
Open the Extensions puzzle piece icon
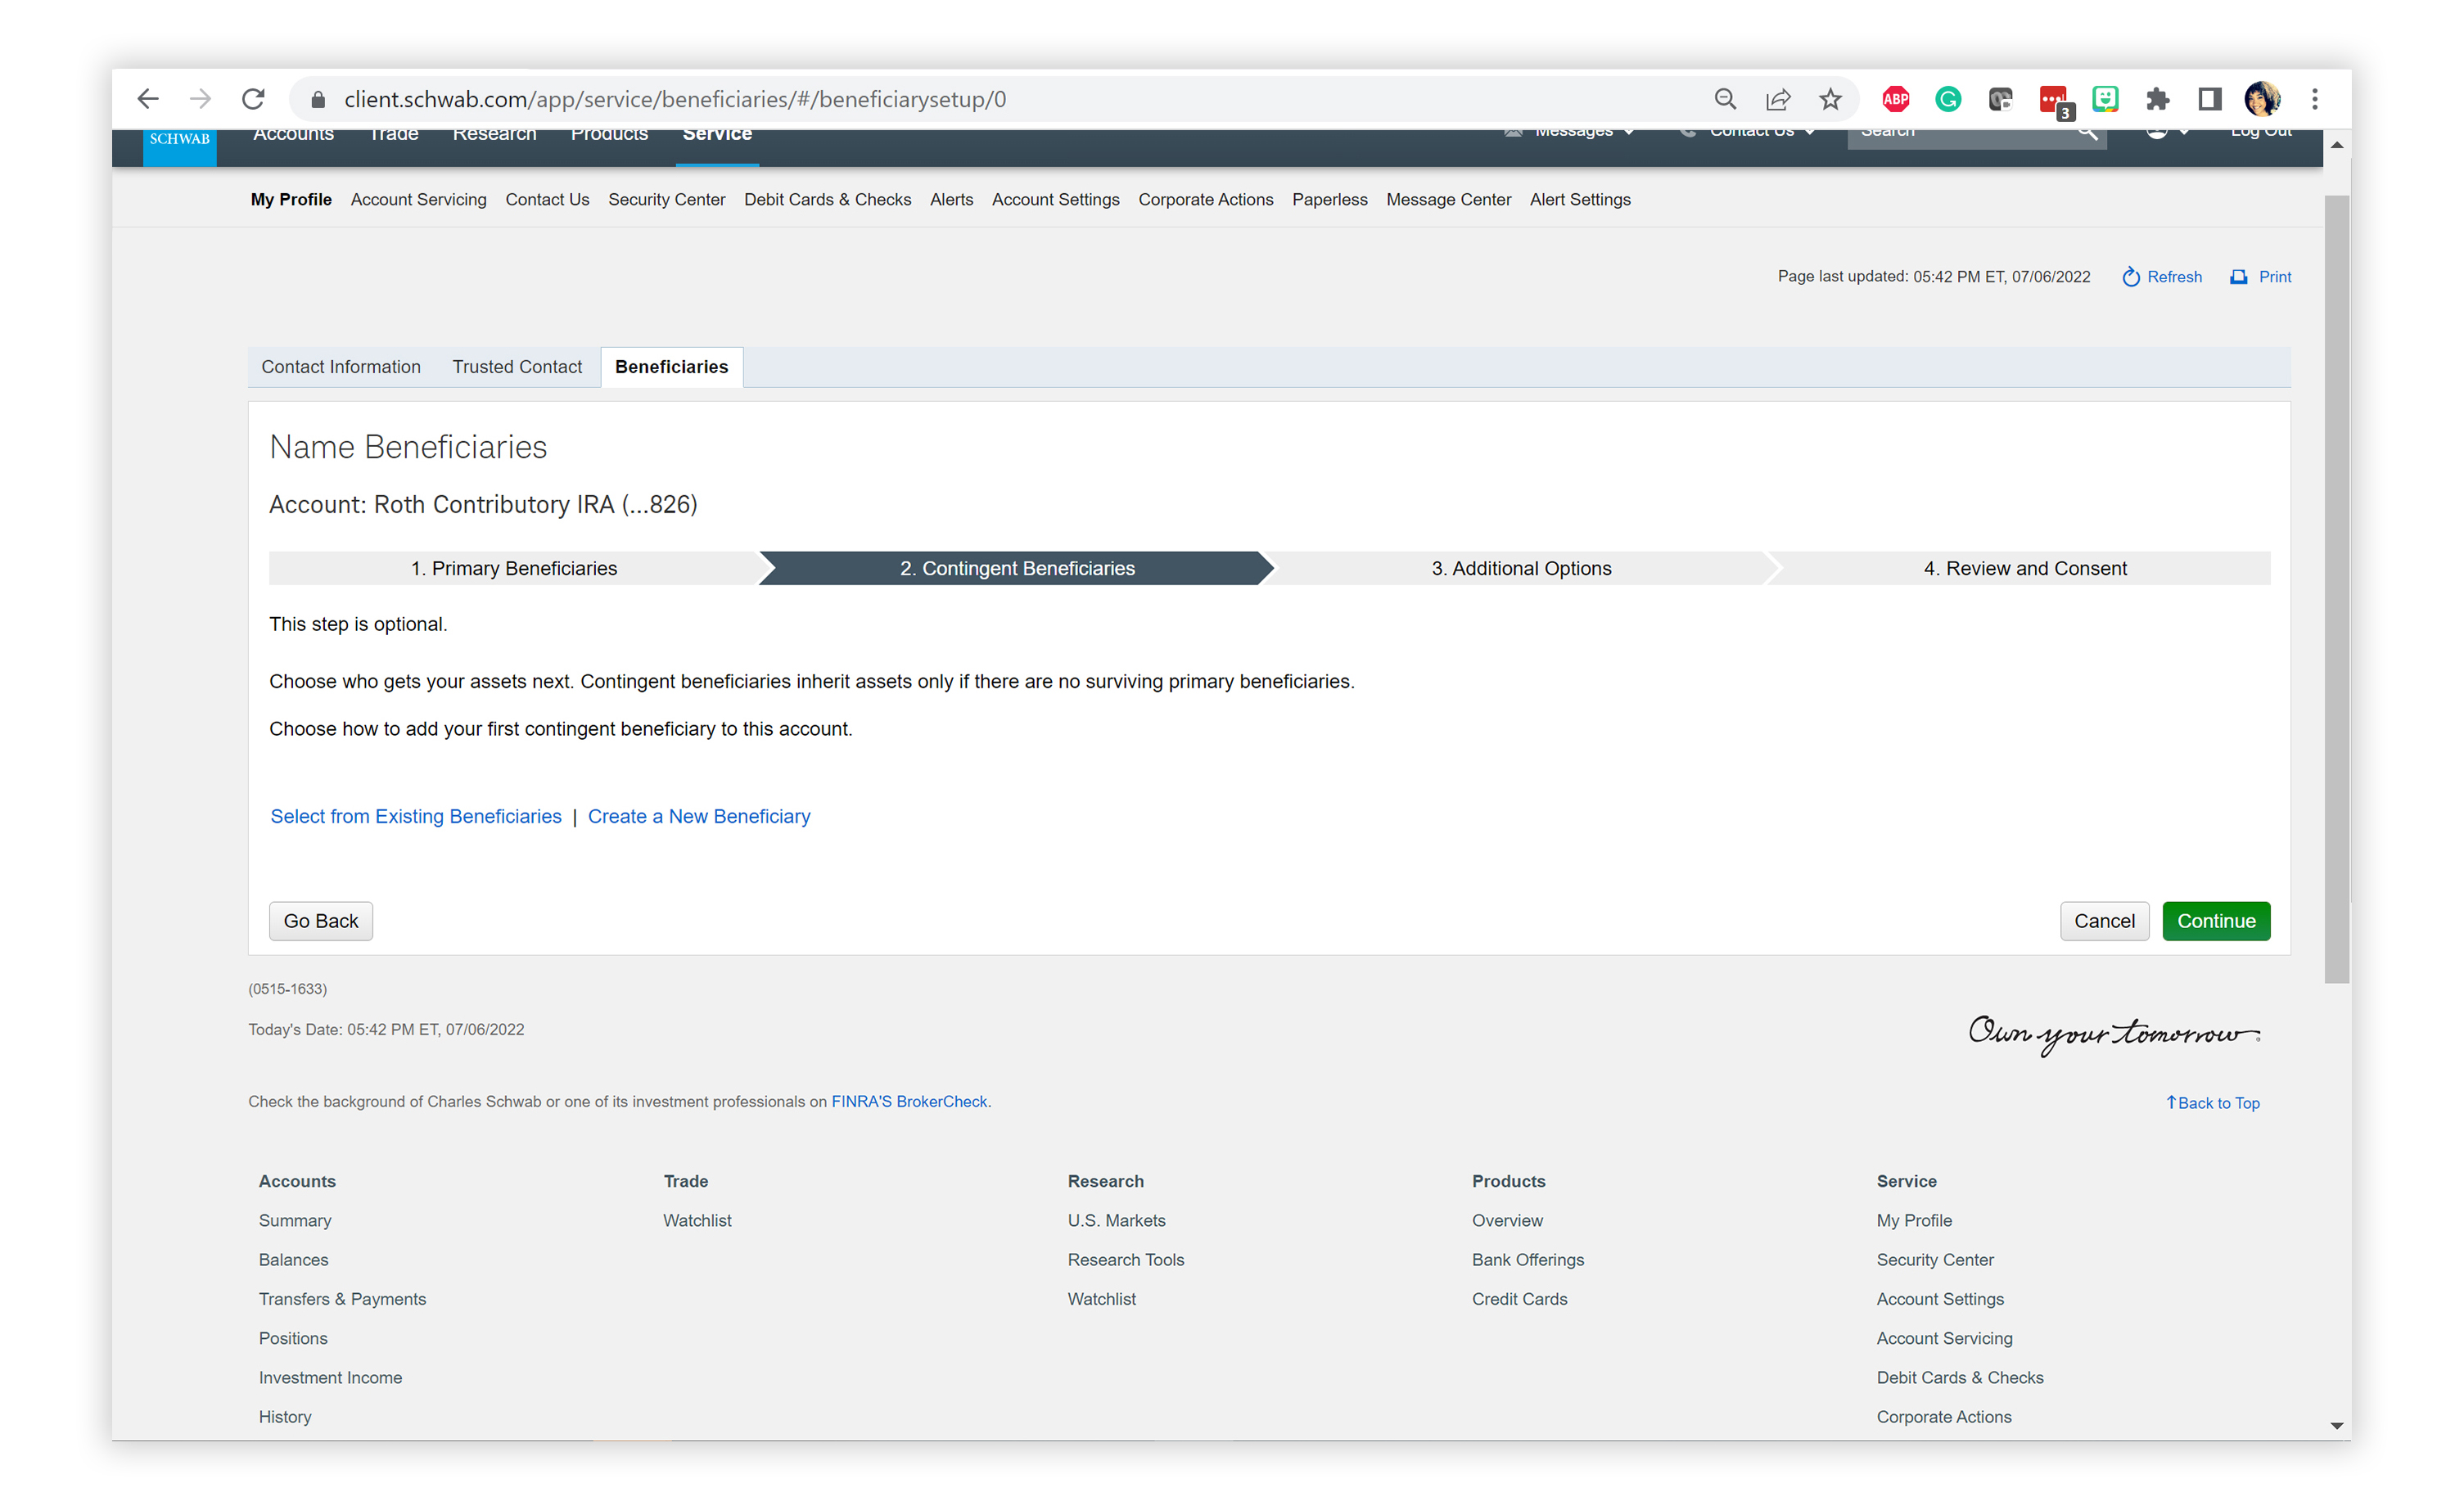[2157, 99]
